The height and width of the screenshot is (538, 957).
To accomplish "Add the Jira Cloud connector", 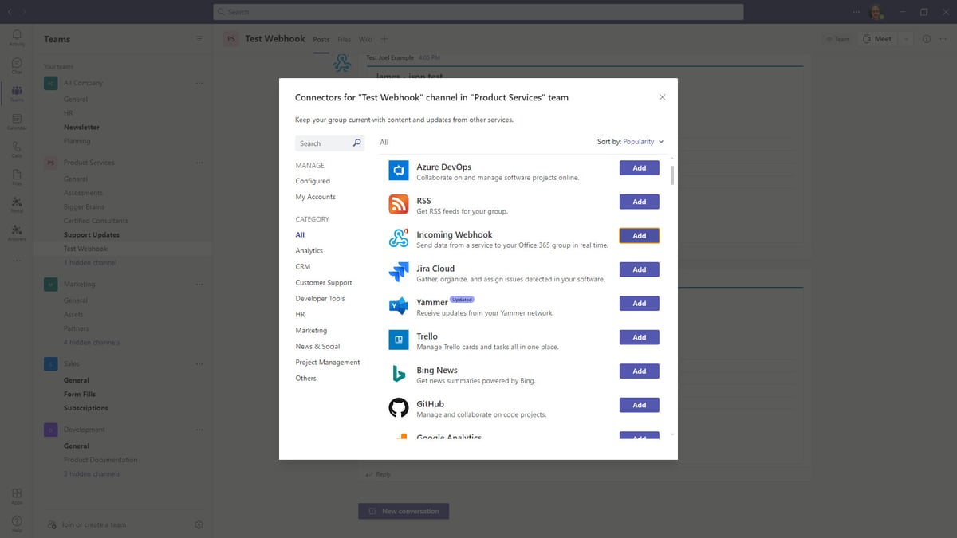I will [639, 269].
